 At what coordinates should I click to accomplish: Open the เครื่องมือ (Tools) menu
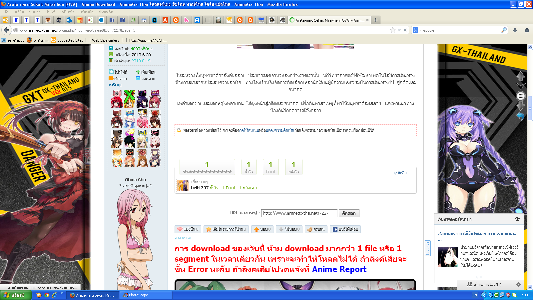pyautogui.click(x=87, y=12)
